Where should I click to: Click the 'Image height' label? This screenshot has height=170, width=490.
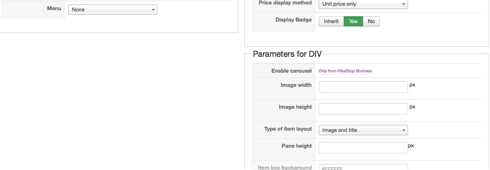pos(295,107)
